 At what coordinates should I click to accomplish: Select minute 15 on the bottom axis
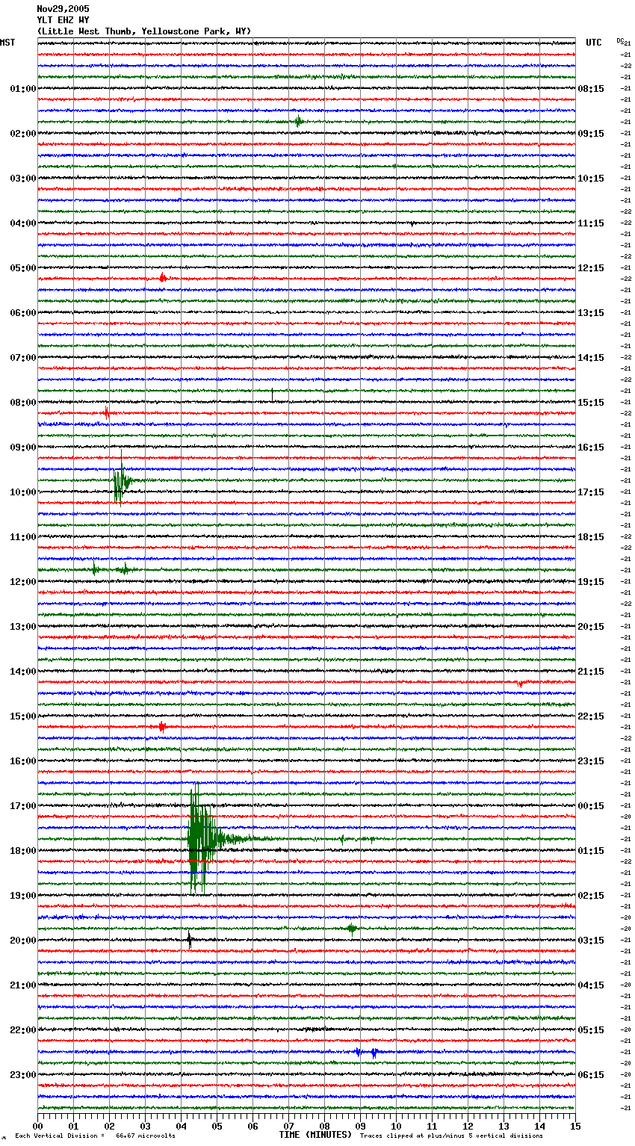coord(575,1126)
